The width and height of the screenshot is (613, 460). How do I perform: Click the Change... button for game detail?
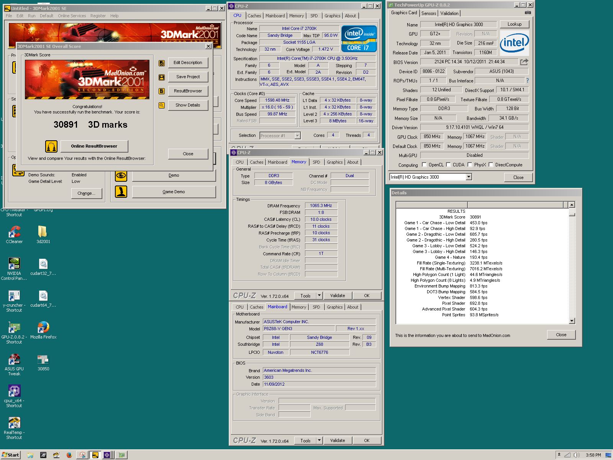click(86, 193)
